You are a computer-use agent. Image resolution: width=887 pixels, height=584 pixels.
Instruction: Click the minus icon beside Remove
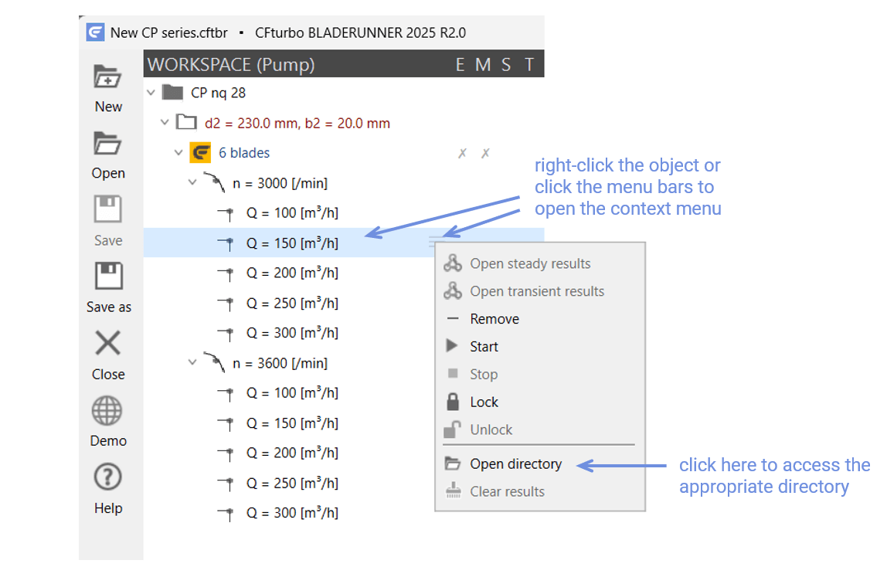tap(453, 319)
